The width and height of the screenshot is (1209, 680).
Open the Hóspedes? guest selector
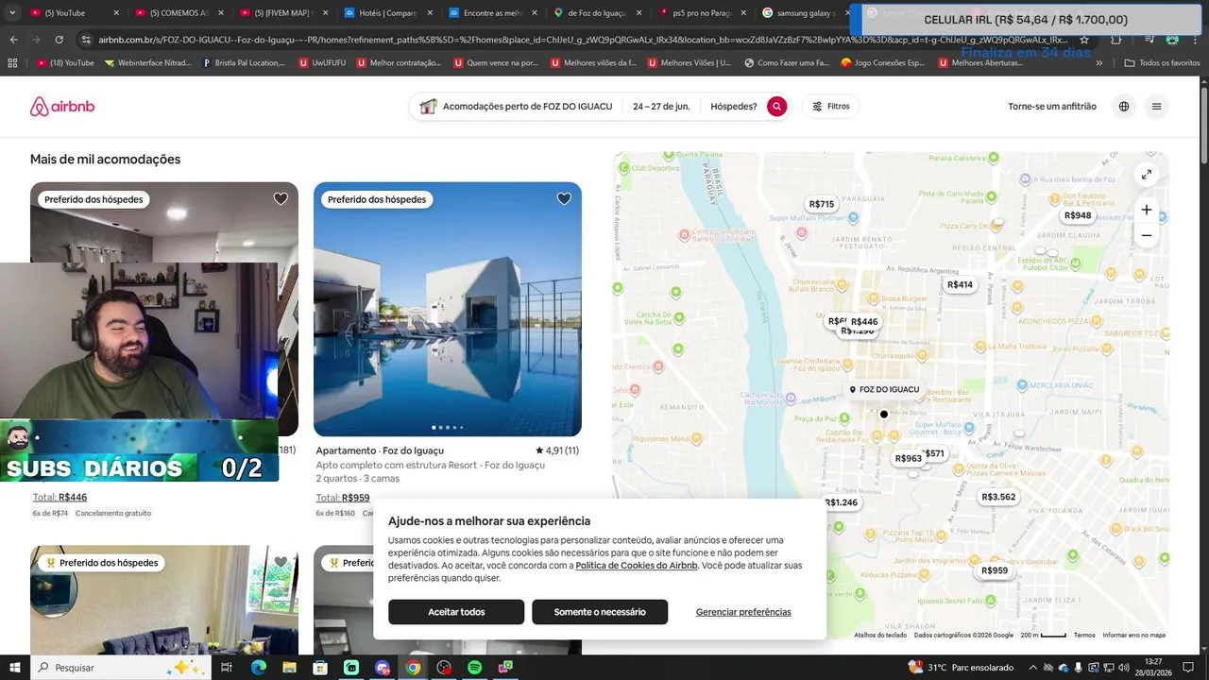click(x=734, y=107)
